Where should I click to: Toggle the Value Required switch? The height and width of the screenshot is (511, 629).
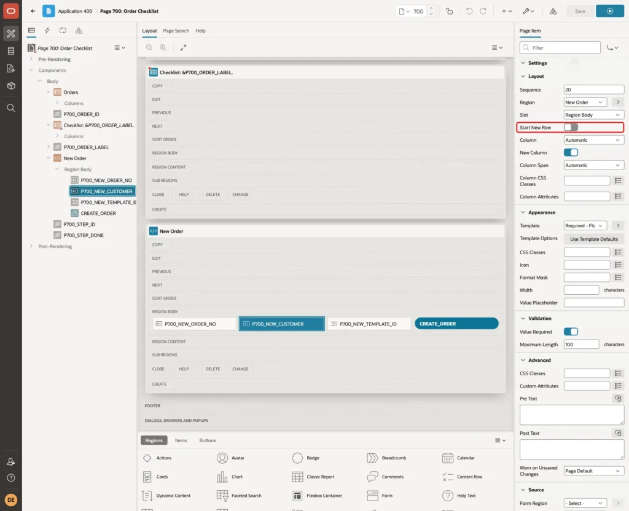(x=571, y=332)
